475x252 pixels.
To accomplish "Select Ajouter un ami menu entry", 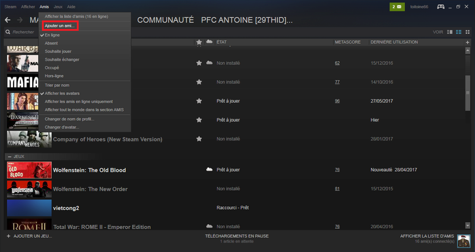I will (x=60, y=26).
